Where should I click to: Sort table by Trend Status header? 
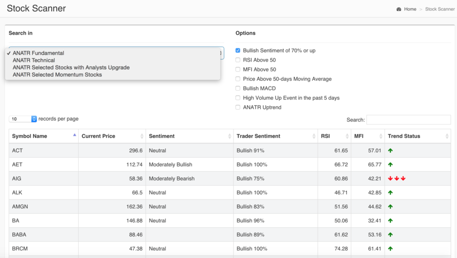[x=417, y=136]
